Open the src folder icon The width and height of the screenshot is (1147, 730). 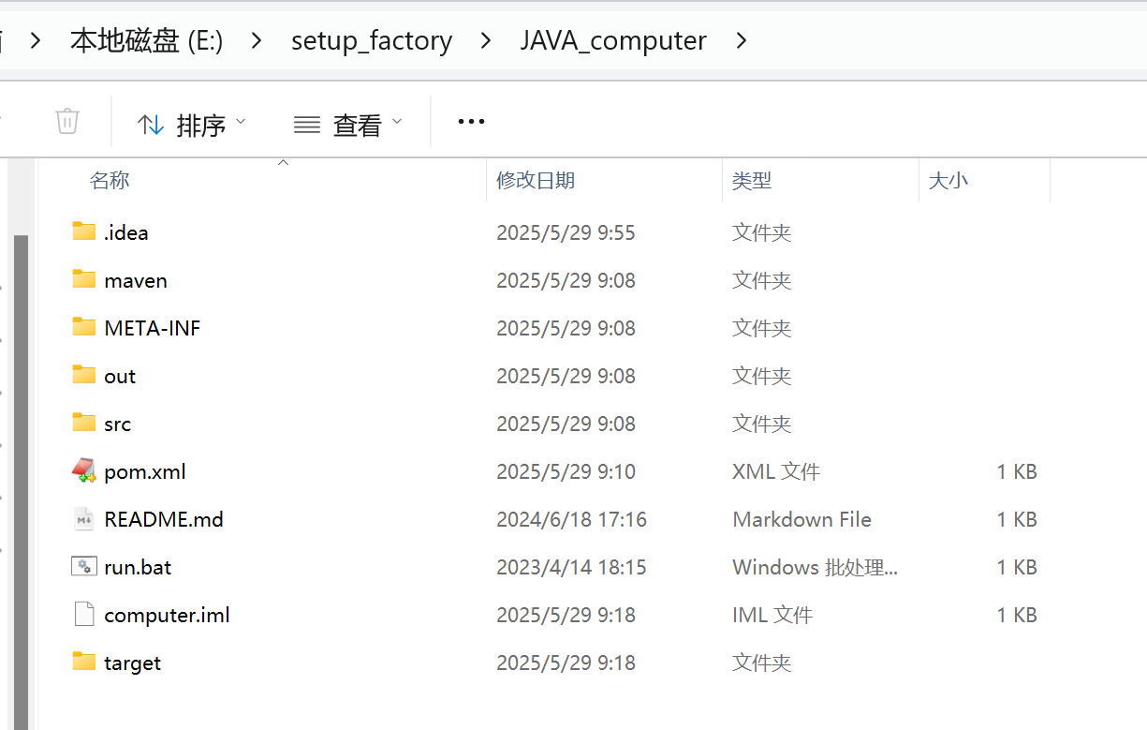(83, 424)
